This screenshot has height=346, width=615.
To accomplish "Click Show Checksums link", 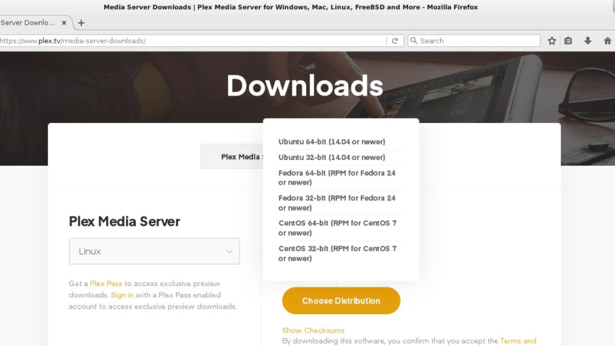I will pyautogui.click(x=313, y=330).
